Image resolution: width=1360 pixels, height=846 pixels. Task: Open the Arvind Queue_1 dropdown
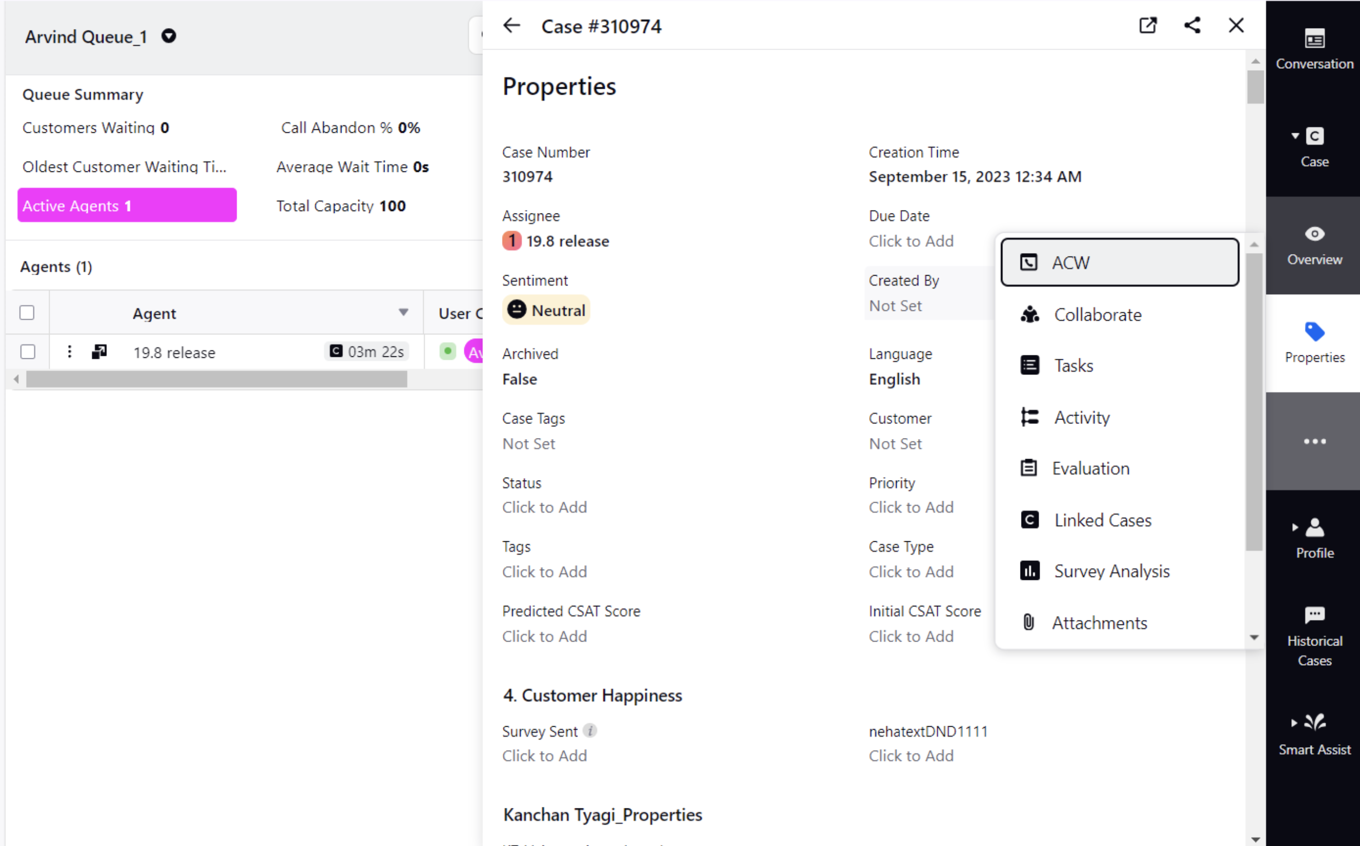pos(169,37)
